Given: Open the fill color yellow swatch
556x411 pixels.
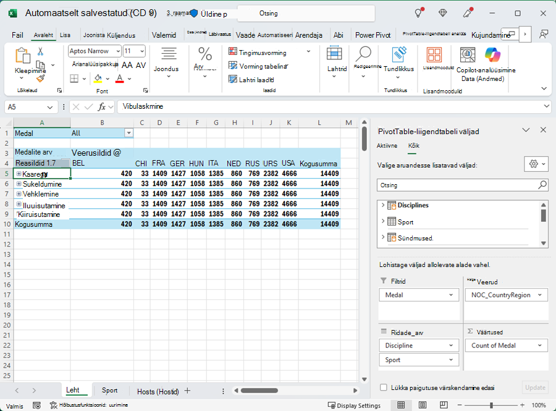Looking at the screenshot, I should pos(98,78).
